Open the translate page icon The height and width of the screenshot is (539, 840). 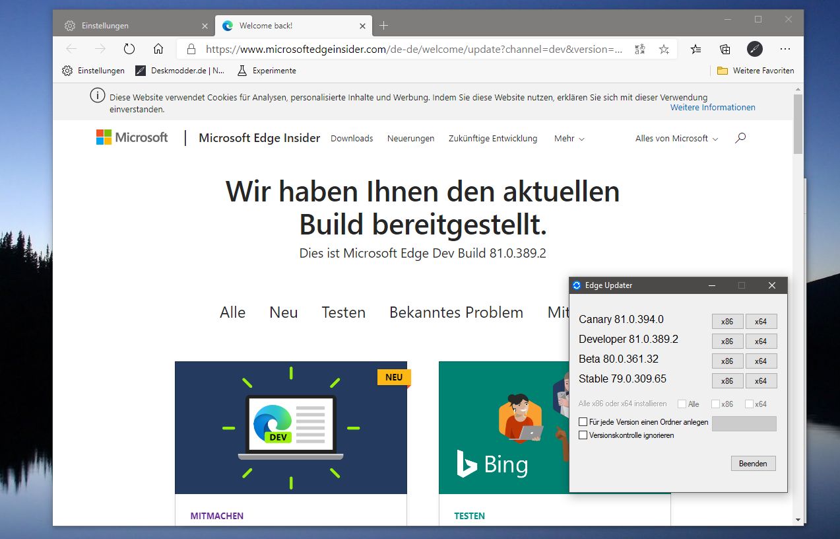click(x=639, y=49)
